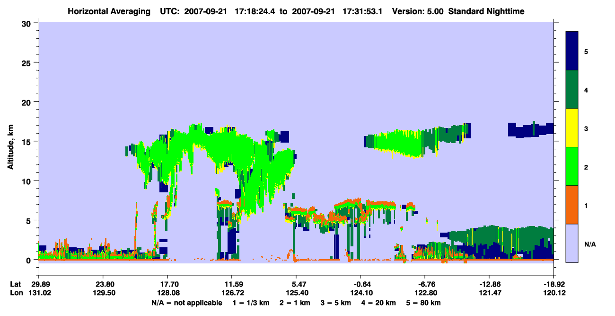Click the bright green color bar segment labeled 2
Viewport: 615px width, 316px height.
coord(572,166)
